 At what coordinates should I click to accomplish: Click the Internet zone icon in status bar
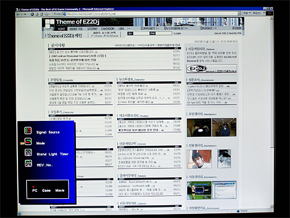point(238,211)
